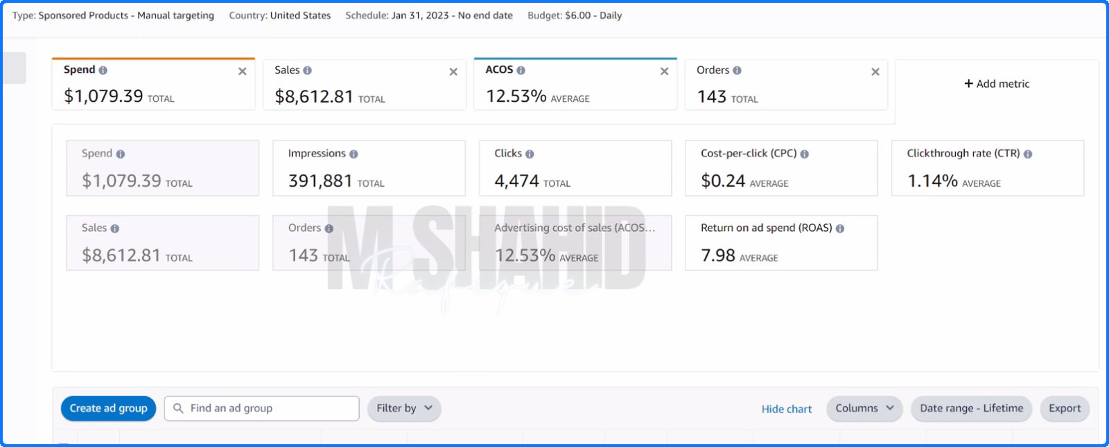Viewport: 1109px width, 447px height.
Task: Remove the Sales metric card with X
Action: coord(453,72)
